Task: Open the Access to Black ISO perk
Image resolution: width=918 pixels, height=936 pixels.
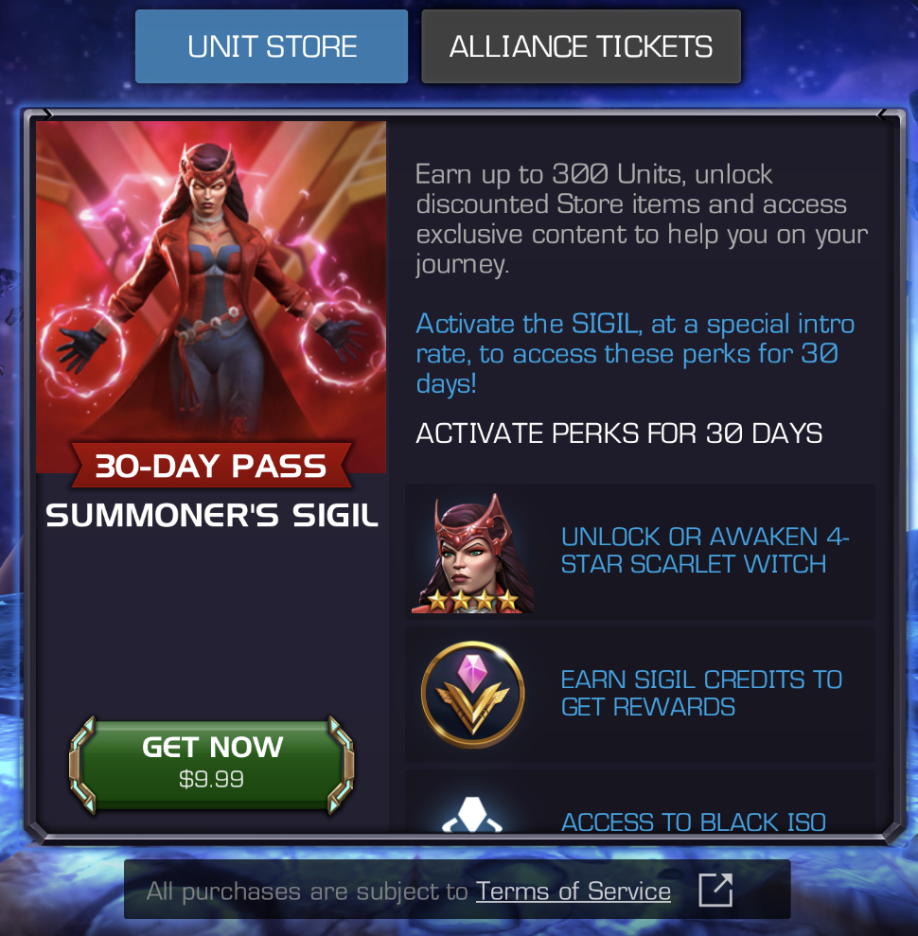Action: coord(694,822)
